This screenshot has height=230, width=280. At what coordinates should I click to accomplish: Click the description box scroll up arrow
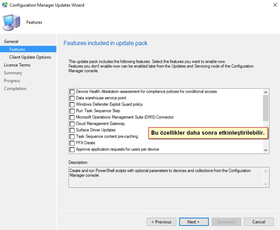pos(265,171)
